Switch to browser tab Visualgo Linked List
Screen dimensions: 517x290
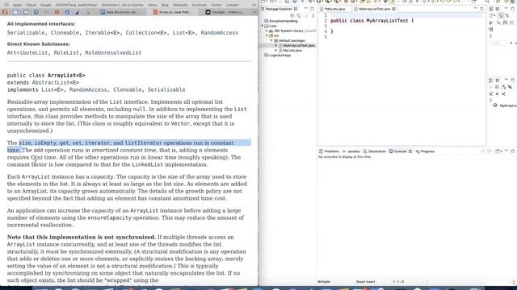click(x=225, y=12)
